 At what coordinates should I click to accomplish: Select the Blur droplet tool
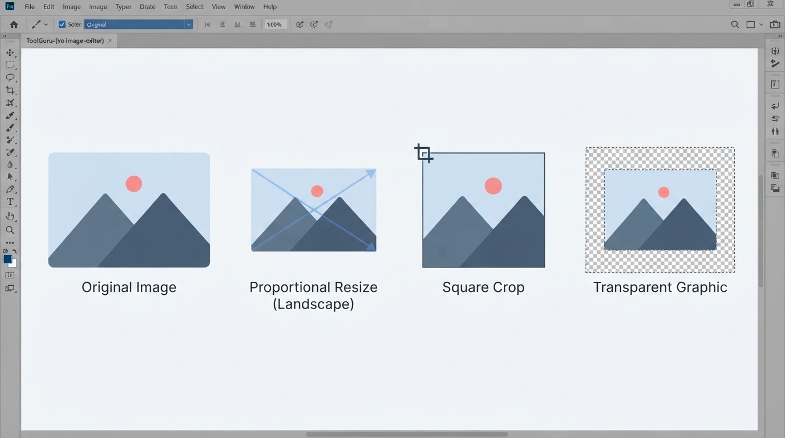(x=10, y=165)
